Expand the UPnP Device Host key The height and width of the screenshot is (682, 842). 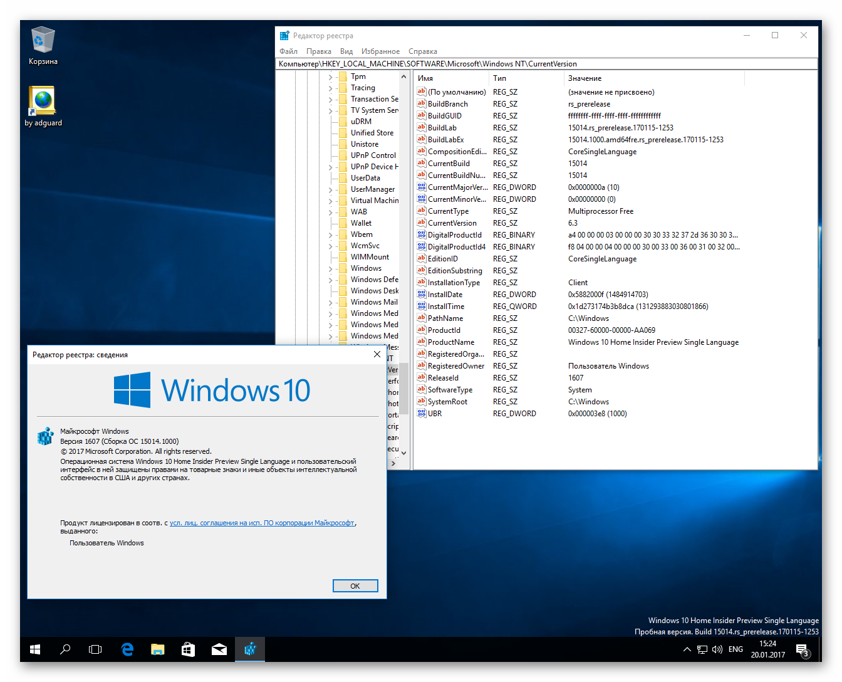click(x=331, y=167)
